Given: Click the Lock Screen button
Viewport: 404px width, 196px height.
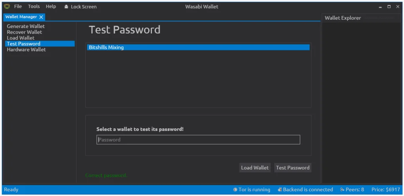Looking at the screenshot, I should click(x=80, y=7).
